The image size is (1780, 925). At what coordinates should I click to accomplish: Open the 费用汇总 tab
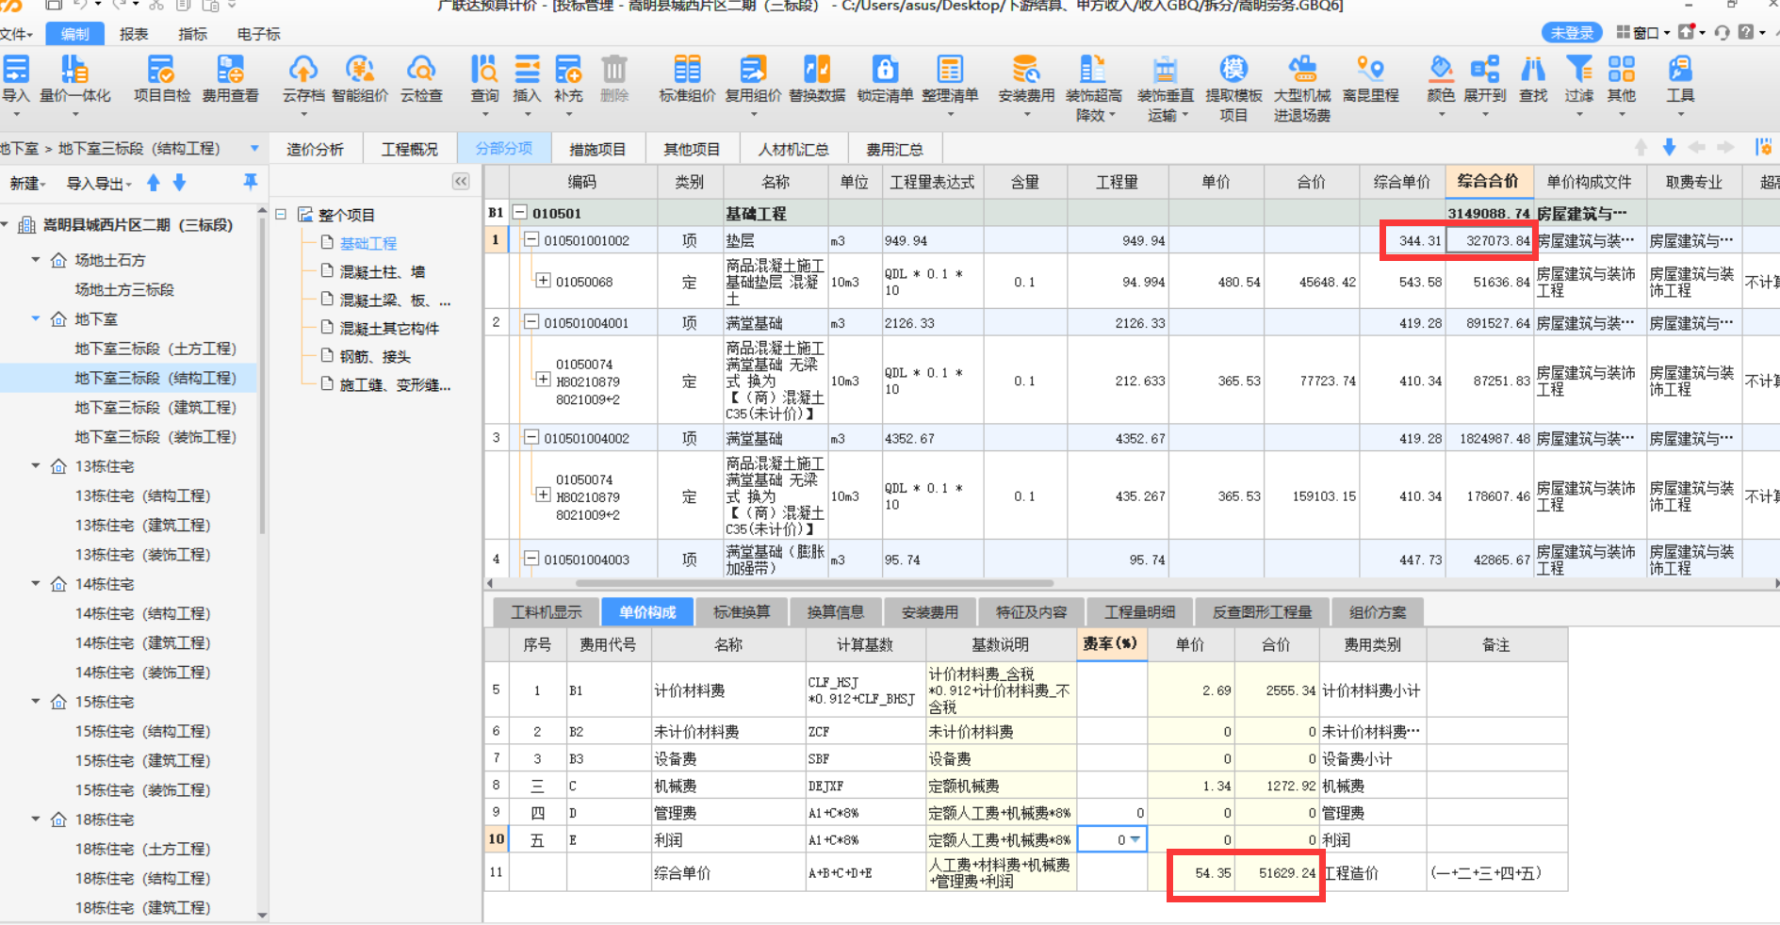(894, 149)
